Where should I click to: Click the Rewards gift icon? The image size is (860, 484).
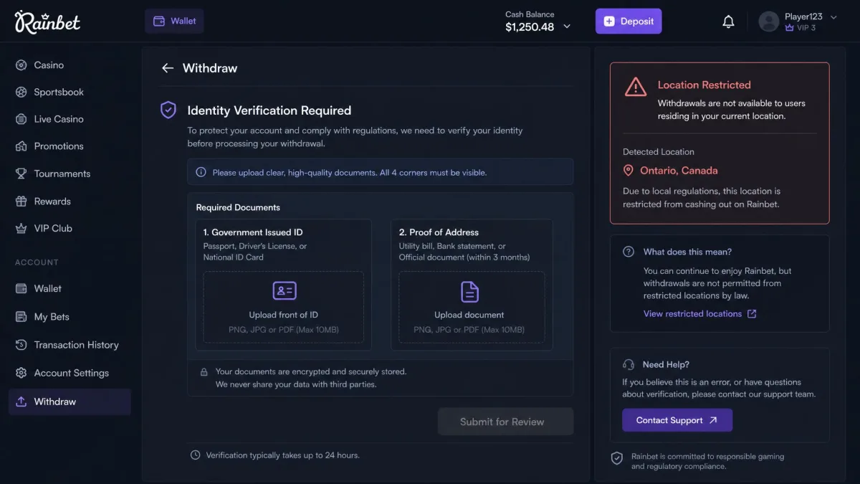pos(21,201)
